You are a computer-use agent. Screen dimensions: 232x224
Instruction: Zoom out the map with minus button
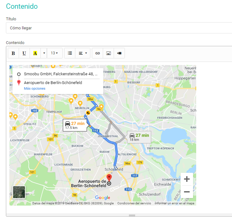click(x=187, y=192)
